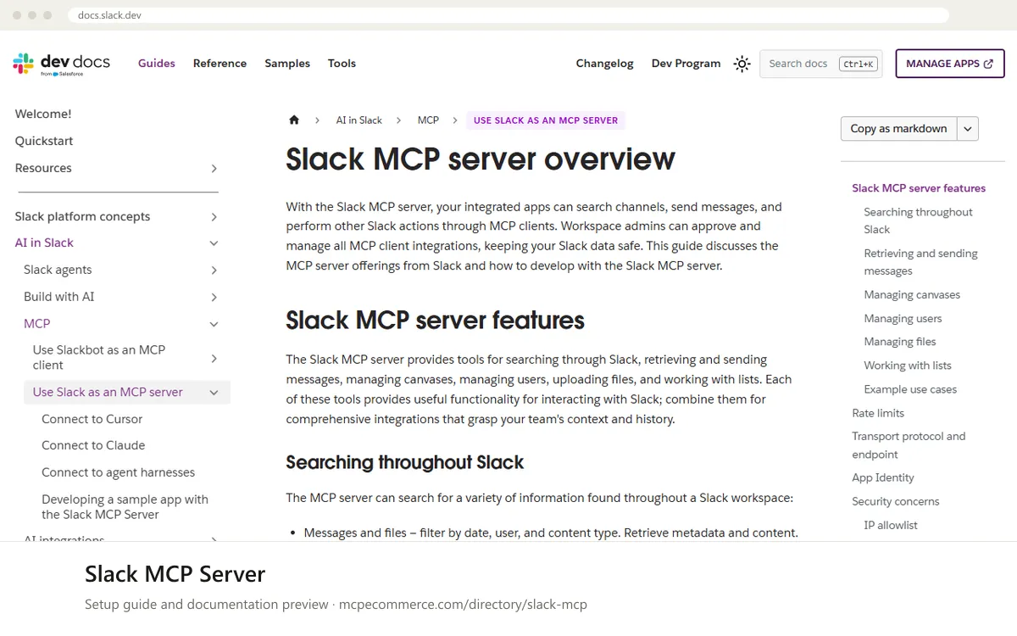Jump to App Identity section

[883, 477]
